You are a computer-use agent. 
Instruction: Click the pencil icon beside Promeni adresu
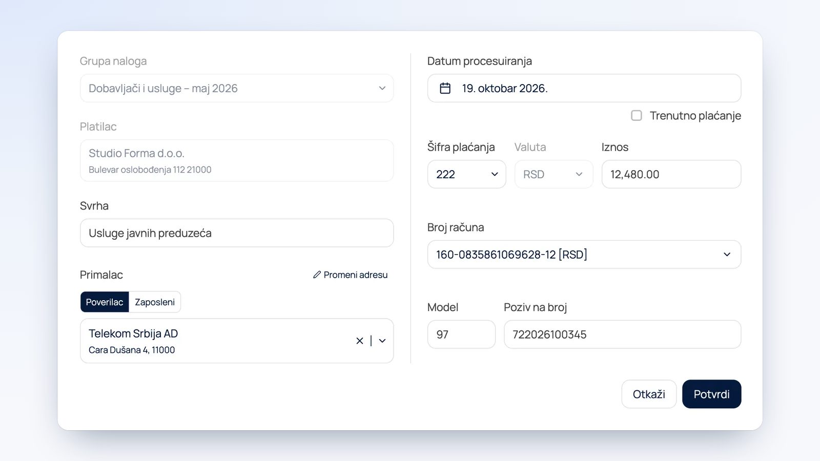(x=317, y=275)
